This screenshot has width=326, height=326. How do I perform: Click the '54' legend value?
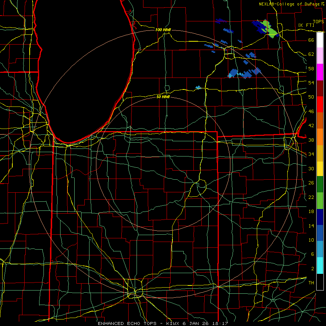311,83
